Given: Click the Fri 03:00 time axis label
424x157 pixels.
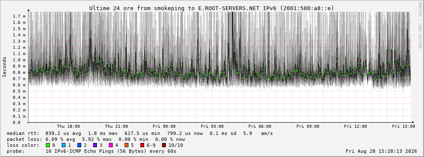Looking at the screenshot, I should click(212, 126).
